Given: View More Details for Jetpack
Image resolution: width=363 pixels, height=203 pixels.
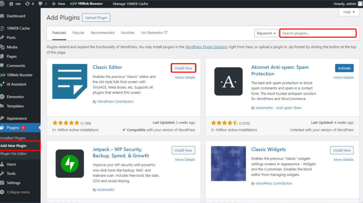Looking at the screenshot, I should click(185, 160).
